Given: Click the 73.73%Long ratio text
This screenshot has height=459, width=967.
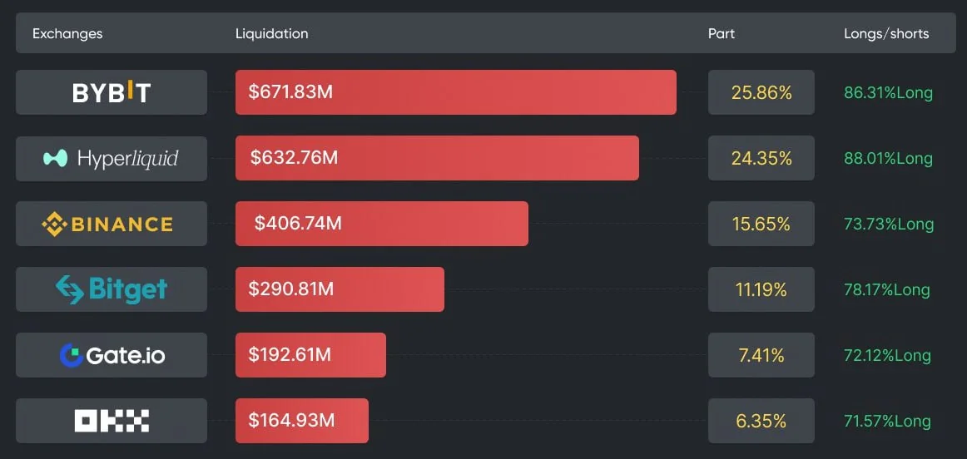Looking at the screenshot, I should click(x=888, y=225).
